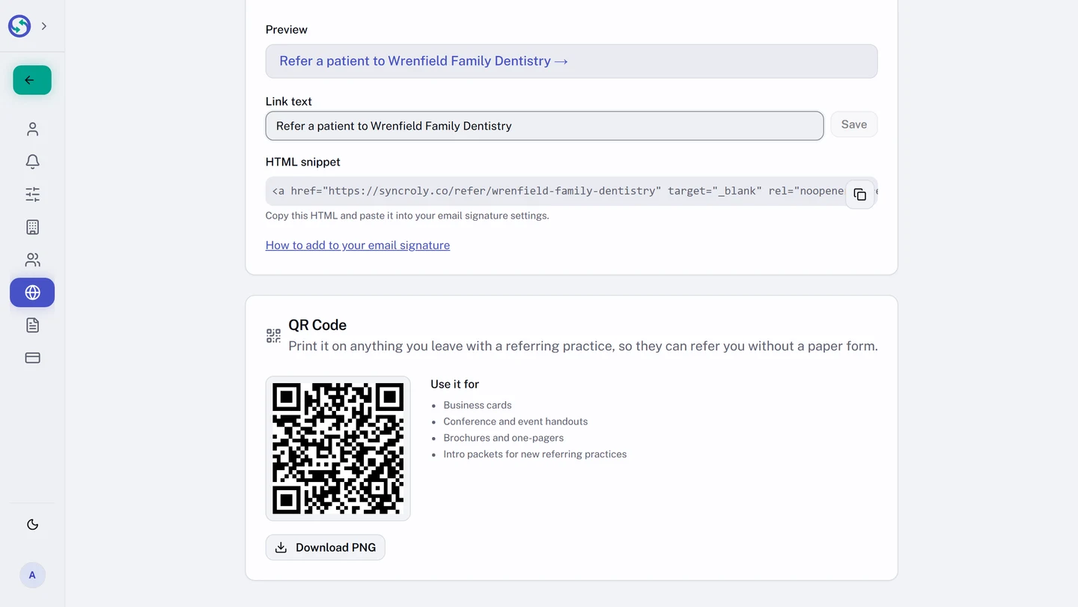Click the QR code image
The height and width of the screenshot is (607, 1078).
338,448
